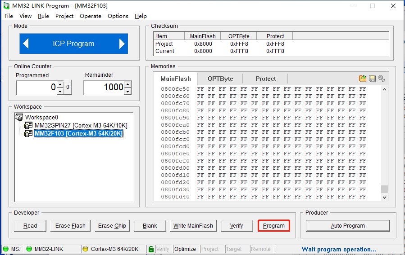
Task: Open the Options menu
Action: pos(118,16)
